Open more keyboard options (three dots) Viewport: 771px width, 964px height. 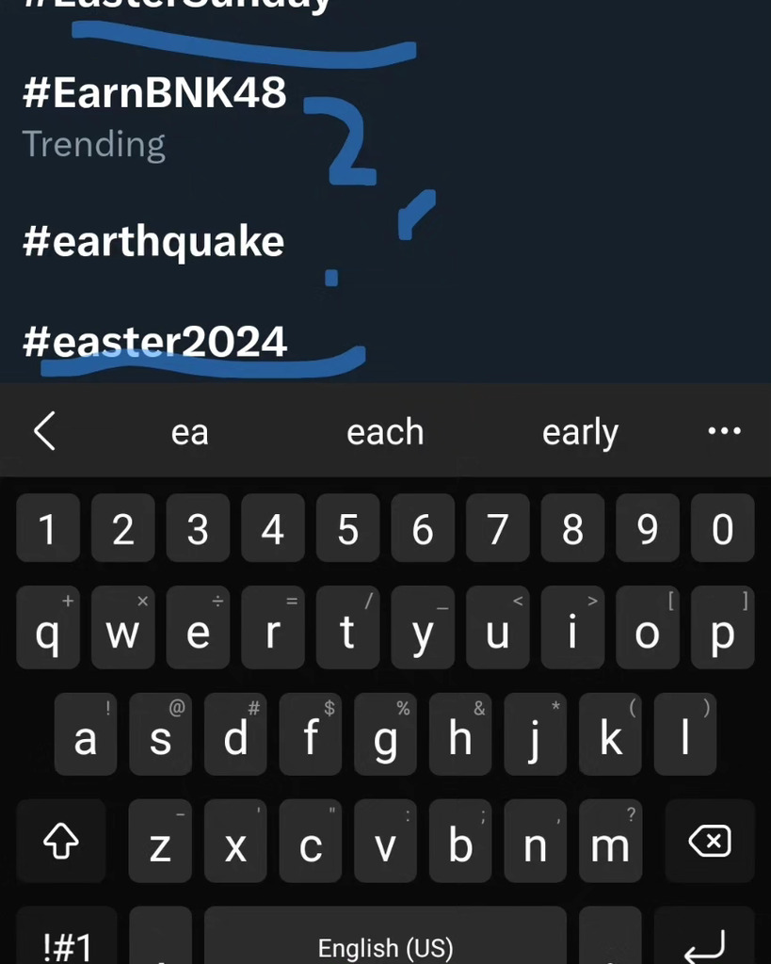point(723,431)
